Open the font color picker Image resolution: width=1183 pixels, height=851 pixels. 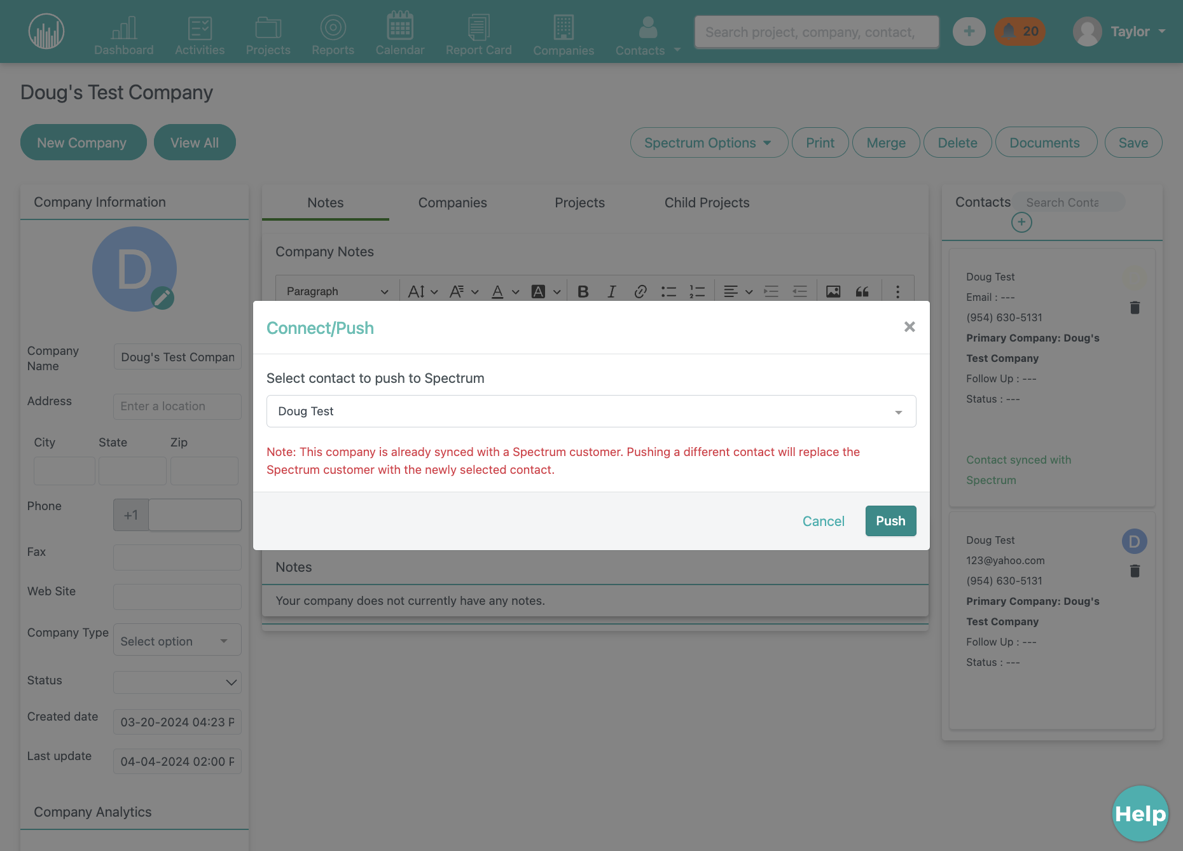point(506,291)
